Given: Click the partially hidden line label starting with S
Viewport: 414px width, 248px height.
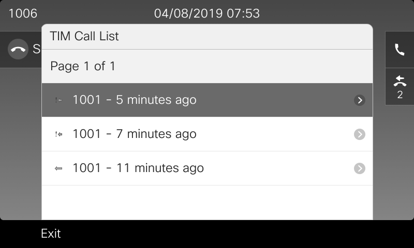Looking at the screenshot, I should coord(36,49).
